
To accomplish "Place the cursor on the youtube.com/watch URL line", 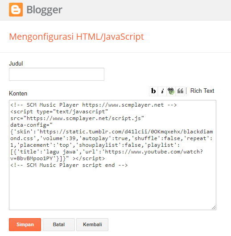I will pos(107,152).
